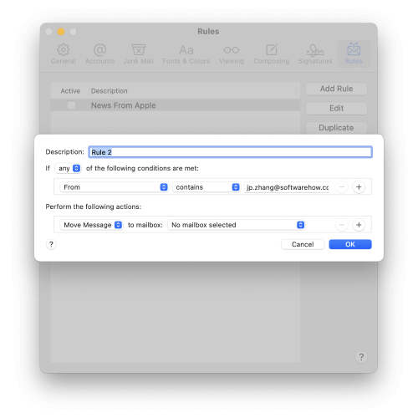The image size is (418, 418).
Task: Open the No mailbox selected dropdown
Action: tap(237, 225)
